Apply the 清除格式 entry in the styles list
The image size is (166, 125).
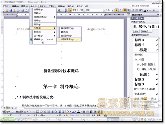click(x=146, y=55)
